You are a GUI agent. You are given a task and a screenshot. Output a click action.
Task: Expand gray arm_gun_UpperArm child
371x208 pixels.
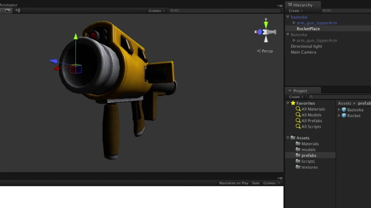click(294, 40)
